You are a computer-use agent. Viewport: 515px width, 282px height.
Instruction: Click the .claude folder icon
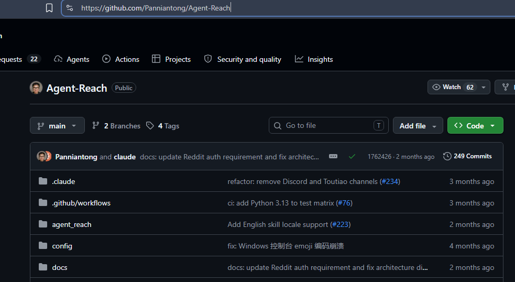(43, 181)
